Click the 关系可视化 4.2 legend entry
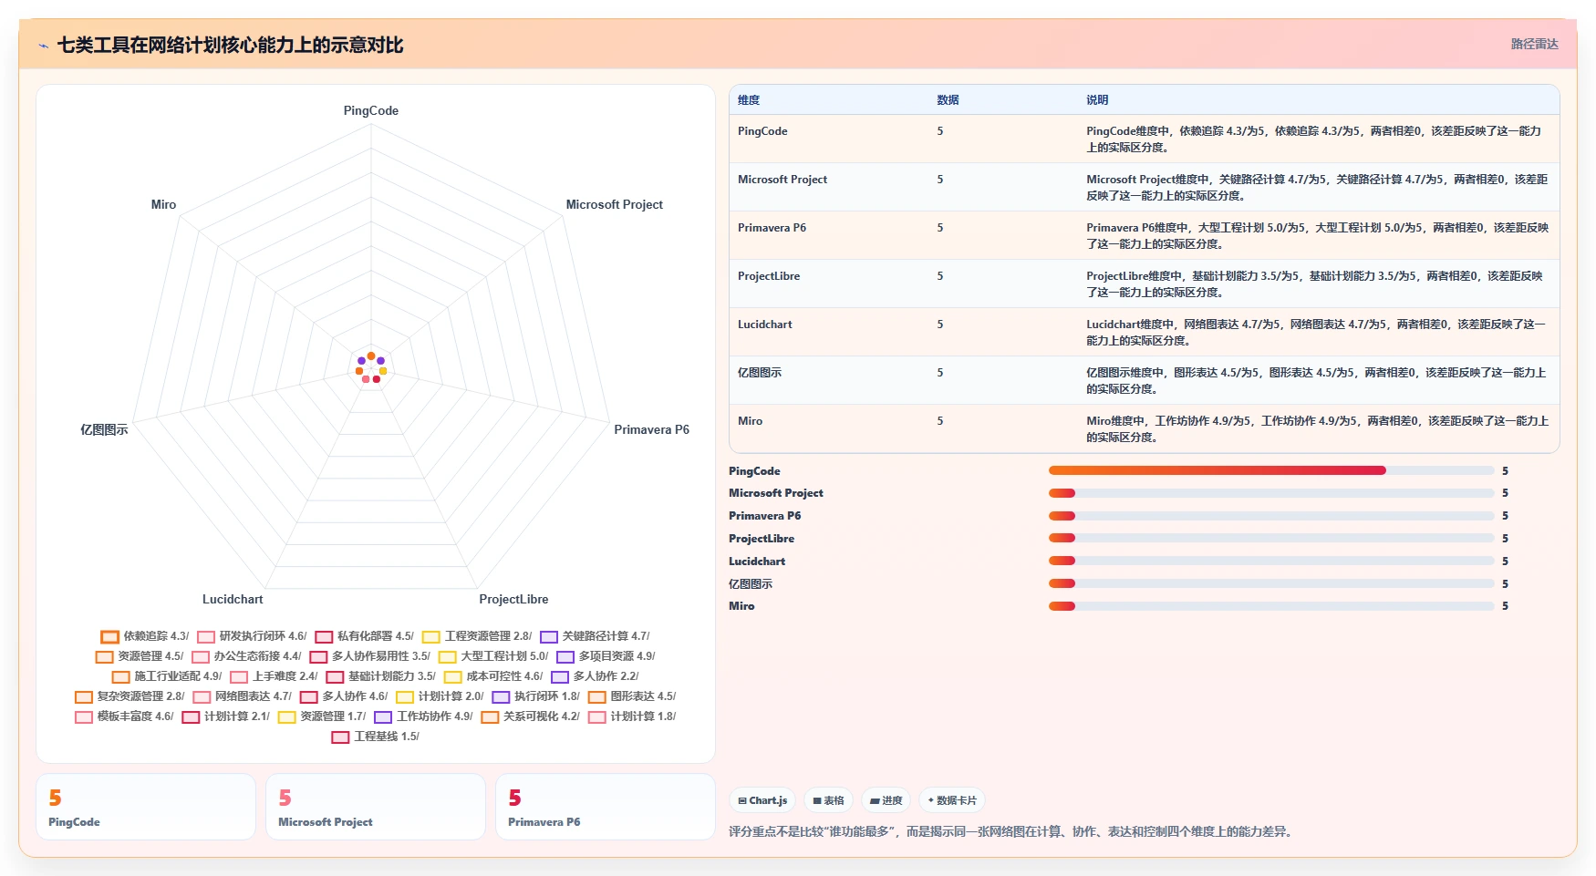The height and width of the screenshot is (876, 1596). pyautogui.click(x=530, y=716)
